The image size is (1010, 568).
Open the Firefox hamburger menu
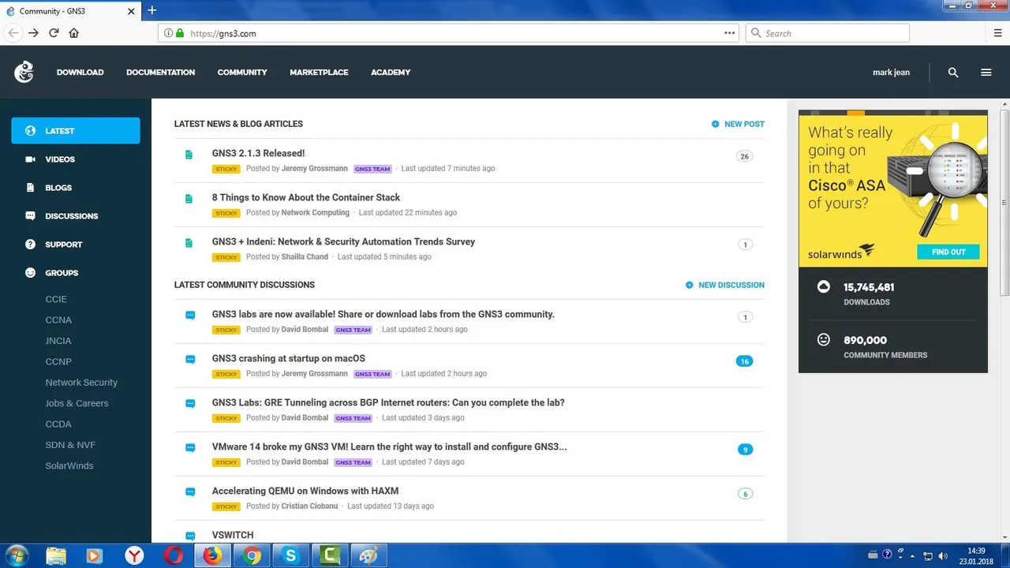pyautogui.click(x=998, y=33)
